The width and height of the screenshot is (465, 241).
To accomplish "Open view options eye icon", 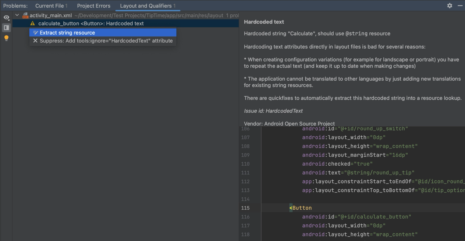I will click(6, 17).
